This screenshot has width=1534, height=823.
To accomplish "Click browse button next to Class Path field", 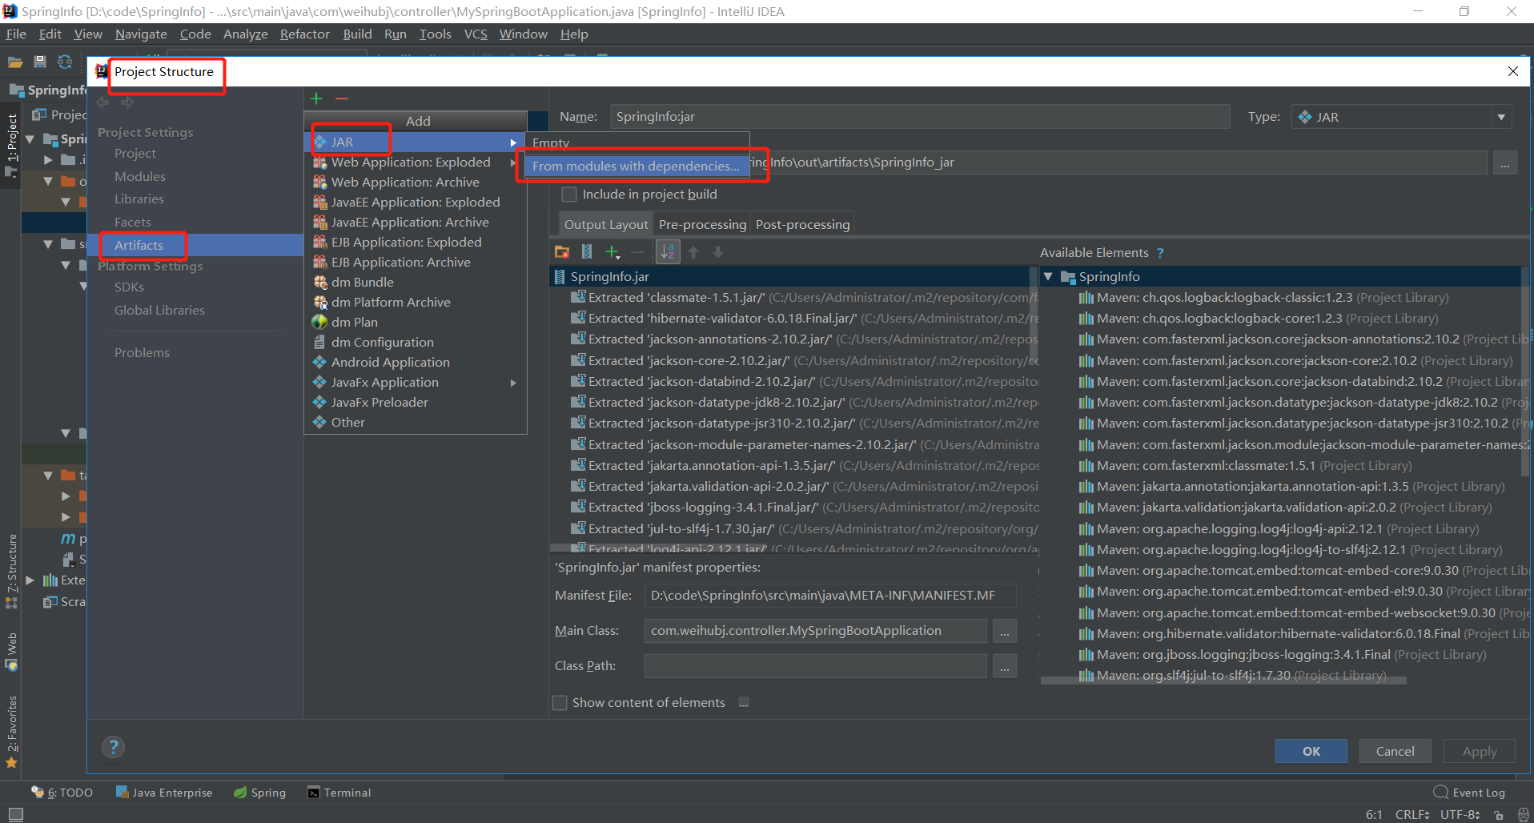I will click(1004, 666).
